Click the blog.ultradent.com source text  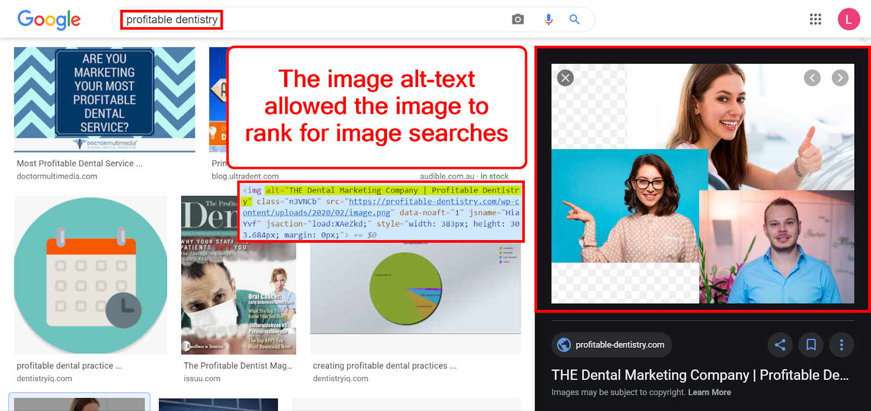(245, 176)
